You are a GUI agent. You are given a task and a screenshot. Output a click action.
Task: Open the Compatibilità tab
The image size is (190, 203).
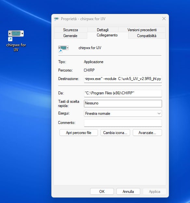tap(147, 35)
